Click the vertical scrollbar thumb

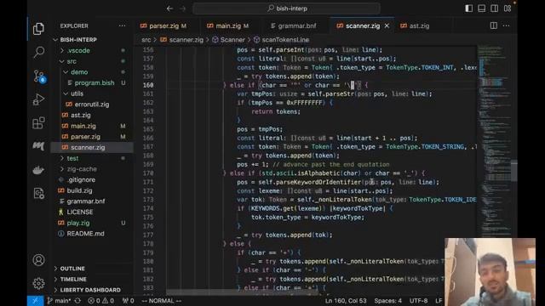[514, 171]
